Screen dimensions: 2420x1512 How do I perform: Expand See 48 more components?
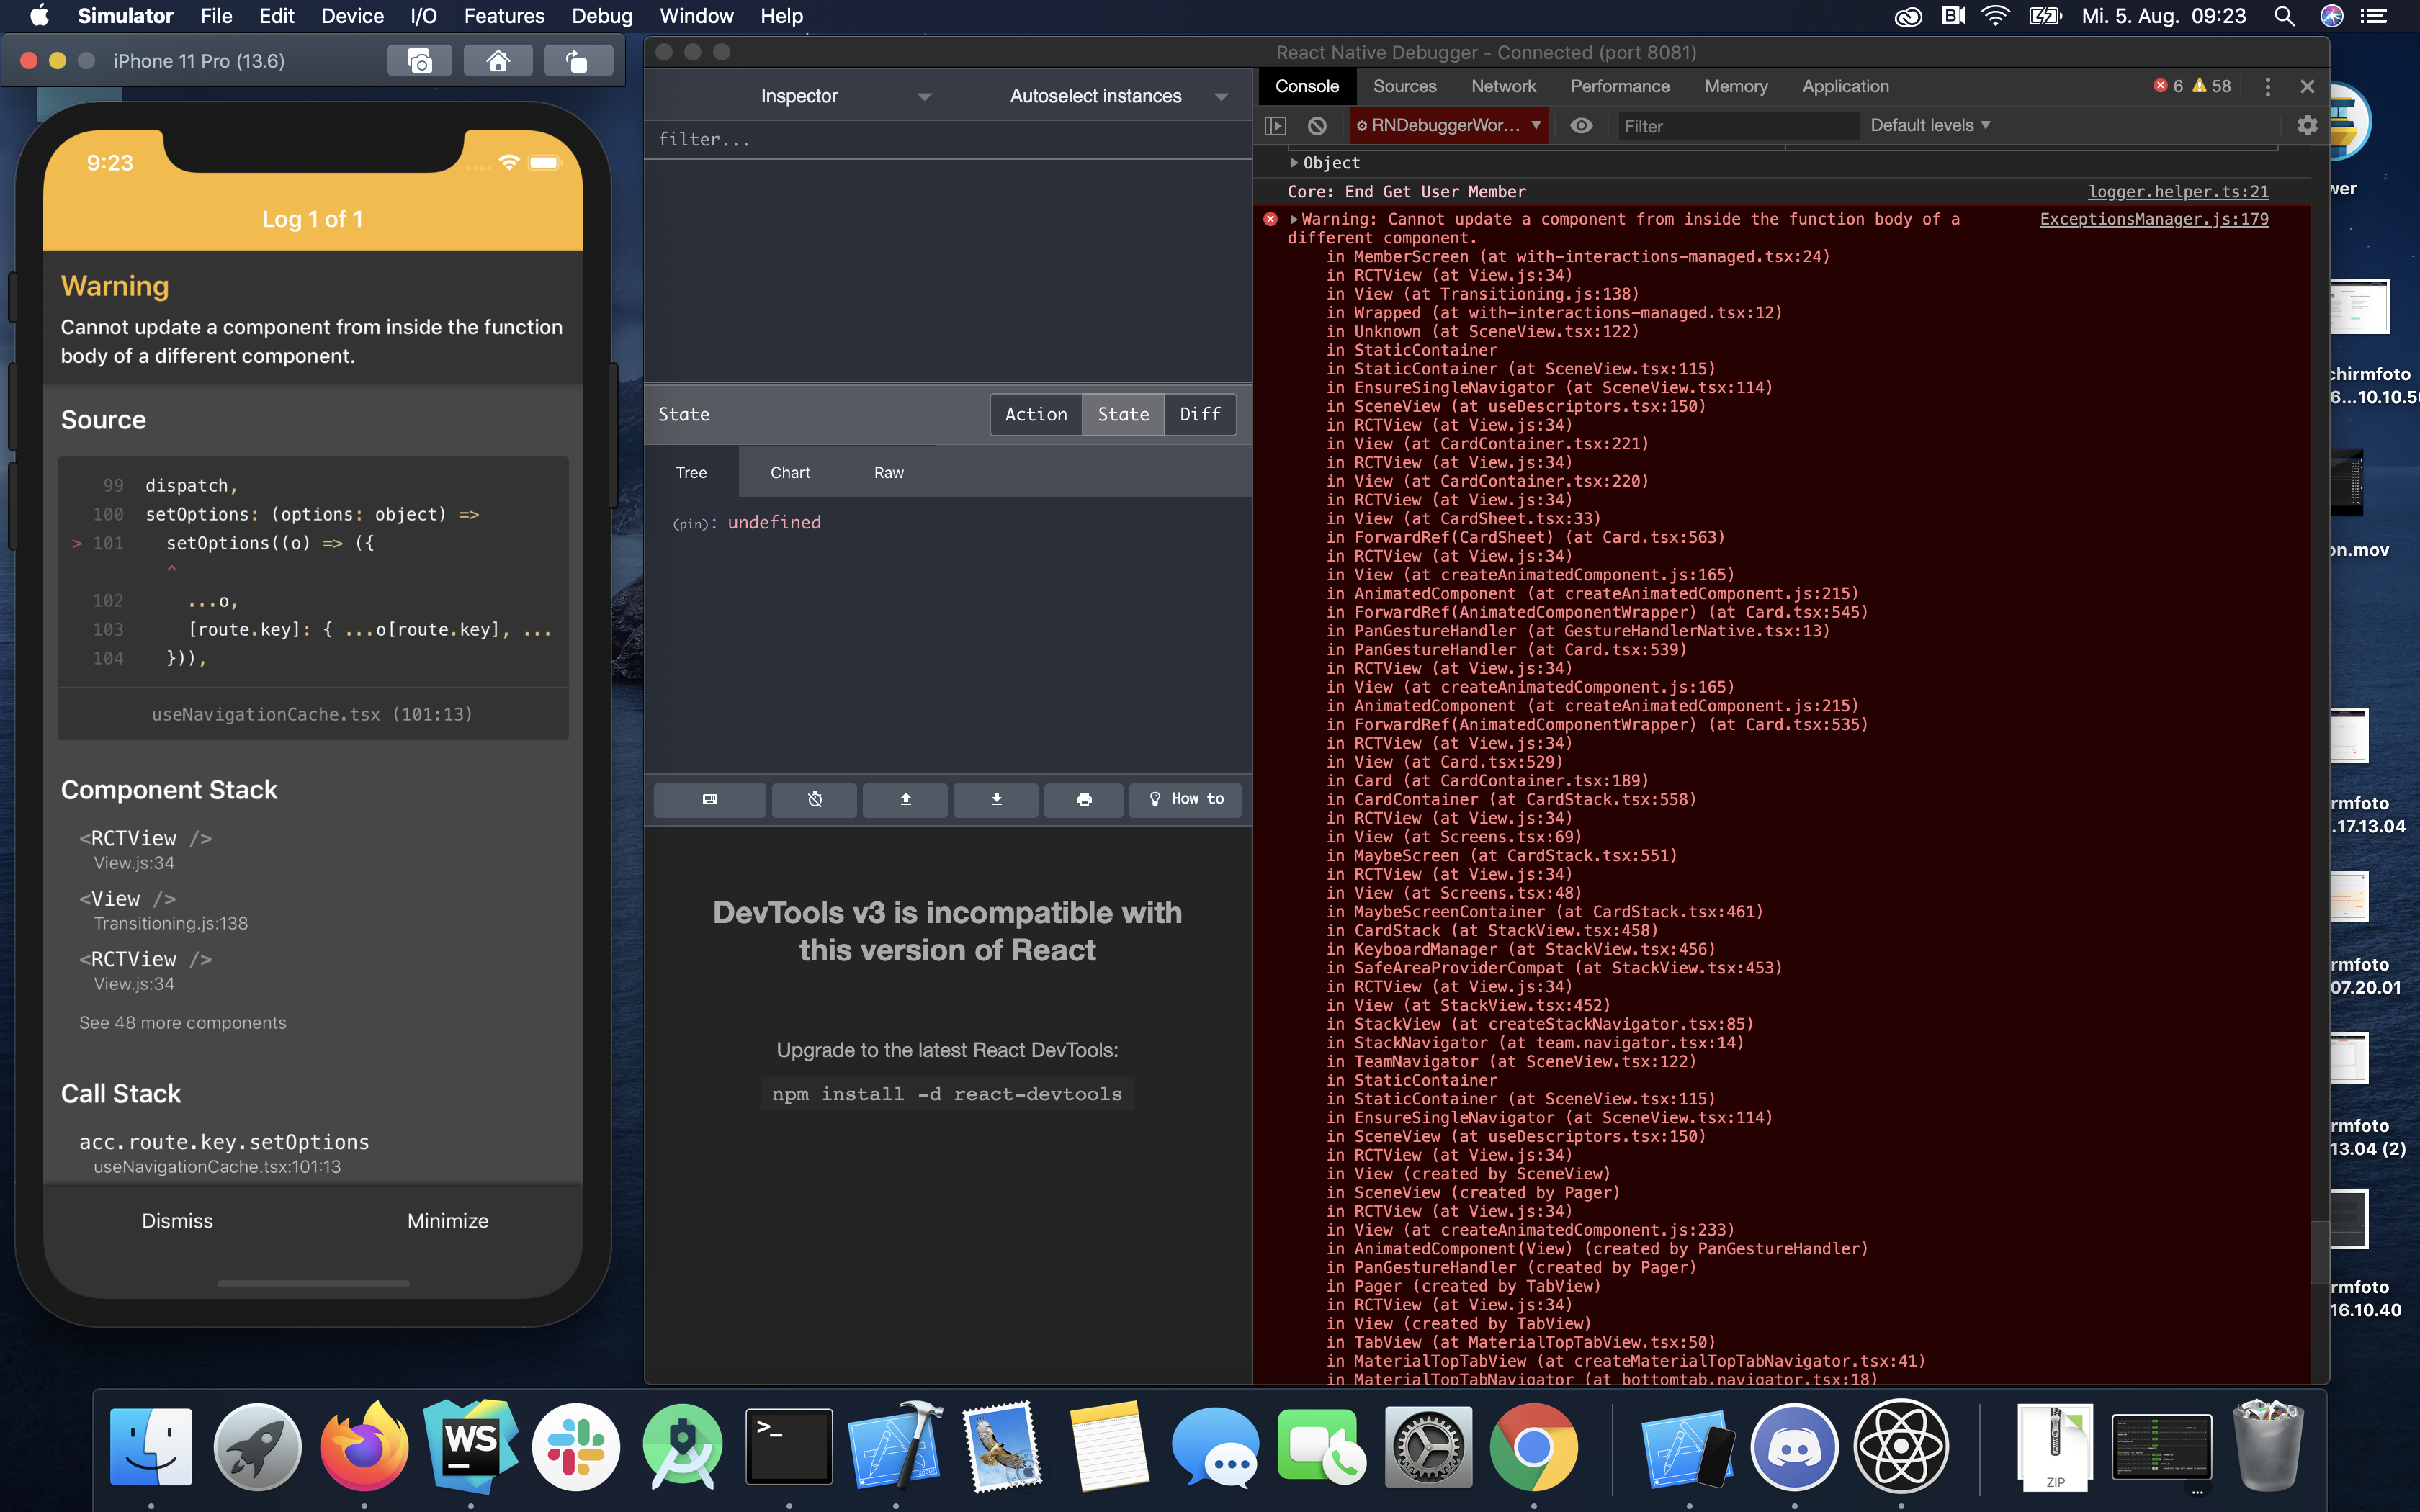(x=183, y=1023)
